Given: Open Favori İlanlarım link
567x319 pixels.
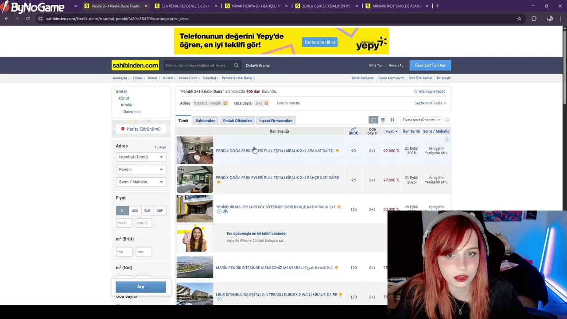Looking at the screenshot, I should pos(362,78).
